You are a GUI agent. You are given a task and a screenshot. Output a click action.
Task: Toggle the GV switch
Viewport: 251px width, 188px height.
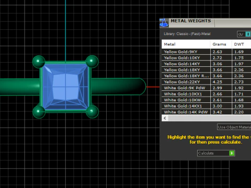coord(244,34)
